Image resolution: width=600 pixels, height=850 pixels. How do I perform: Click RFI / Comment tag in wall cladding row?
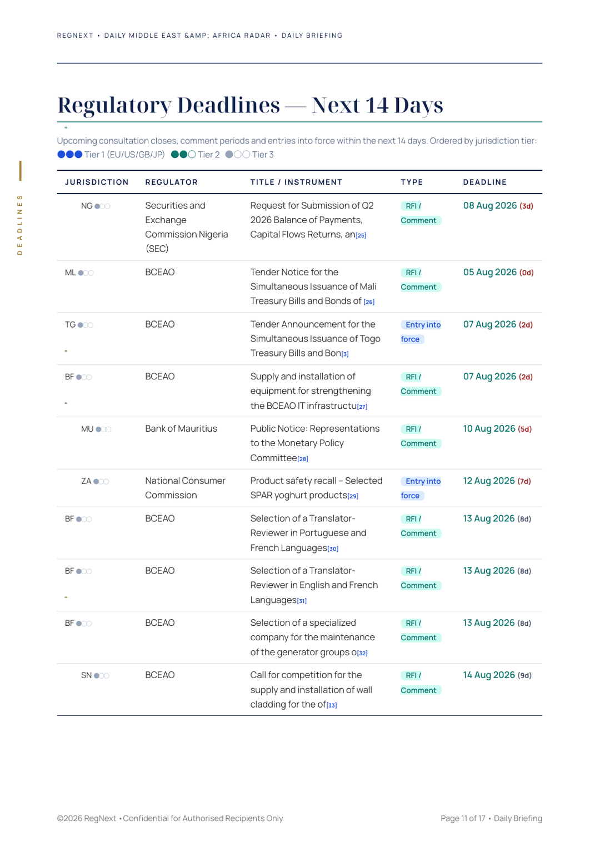pos(421,683)
